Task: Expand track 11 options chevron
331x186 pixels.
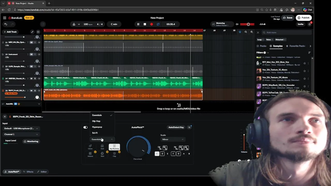Action: click(39, 42)
